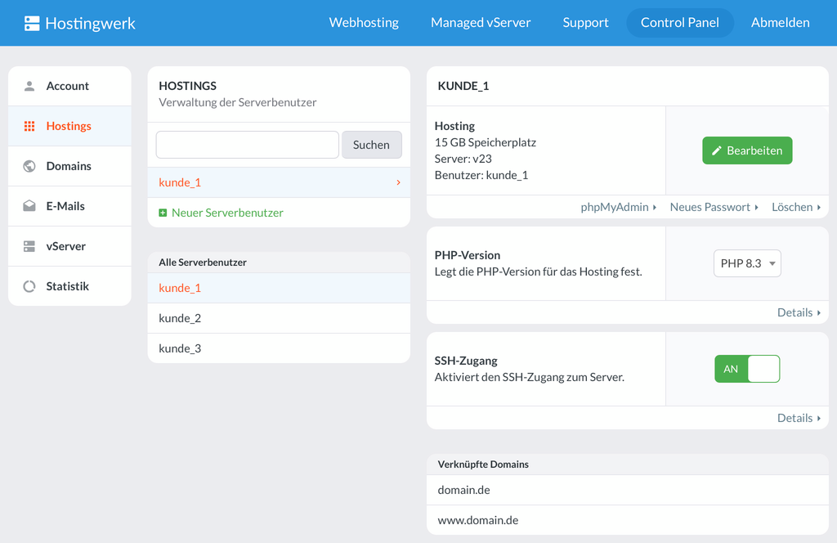Open the Domains sidebar section

pyautogui.click(x=70, y=166)
